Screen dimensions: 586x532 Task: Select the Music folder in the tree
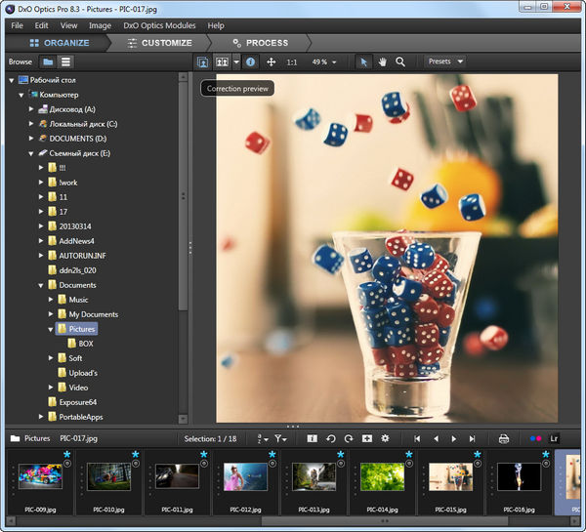point(77,300)
